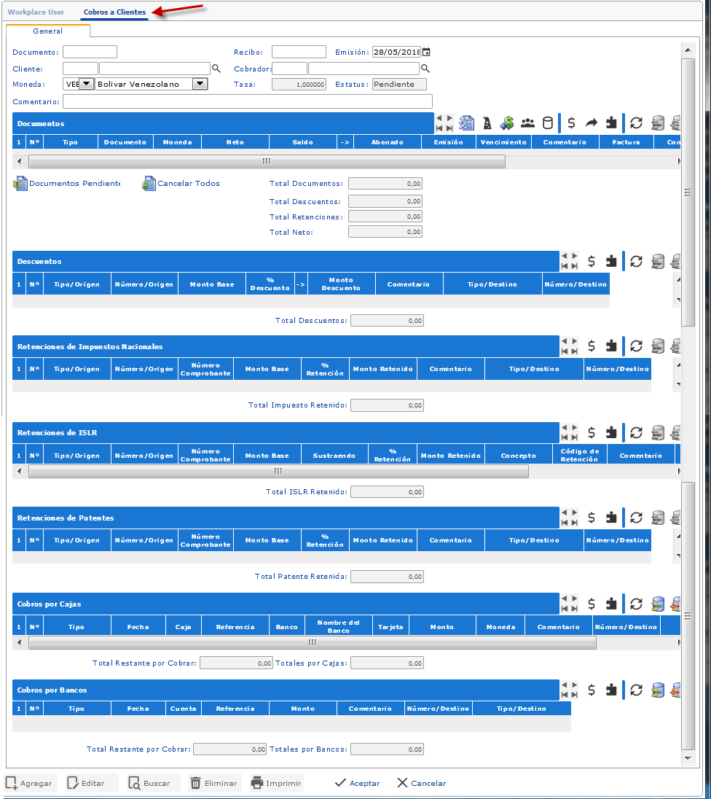Click the Cobrador code input field
Viewport: 711px width, 799px height.
(x=290, y=69)
